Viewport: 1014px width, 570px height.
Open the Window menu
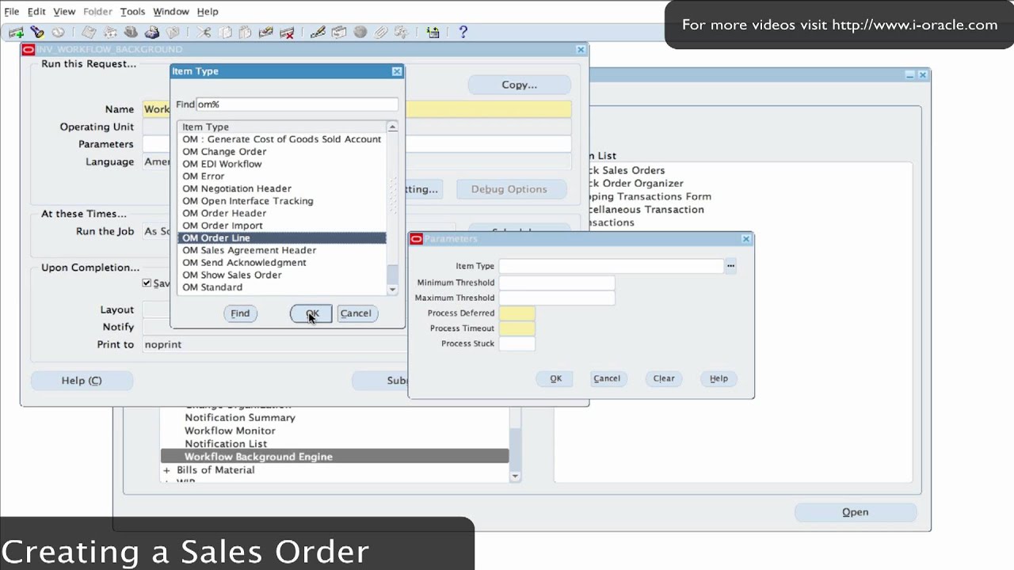tap(171, 11)
